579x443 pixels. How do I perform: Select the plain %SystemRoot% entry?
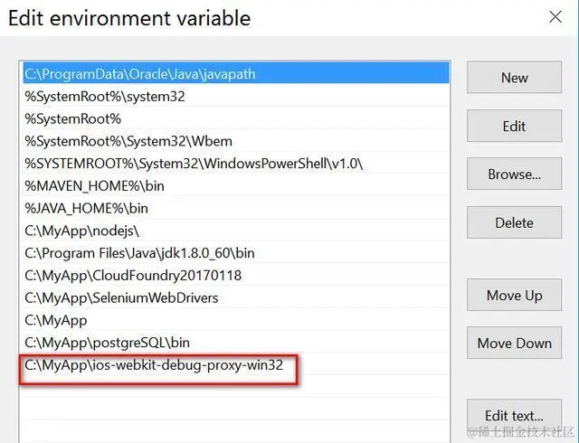[x=236, y=118]
